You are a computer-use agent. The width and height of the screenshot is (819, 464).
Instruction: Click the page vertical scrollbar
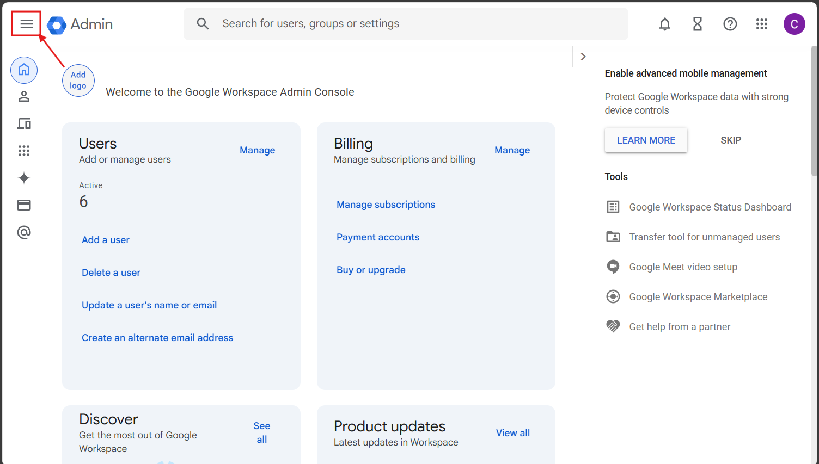pos(814,111)
